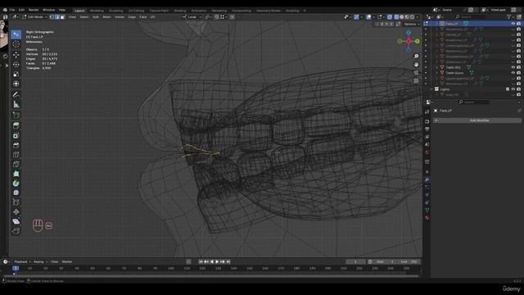Select the Transform tool
The height and width of the screenshot is (295, 524).
[16, 84]
